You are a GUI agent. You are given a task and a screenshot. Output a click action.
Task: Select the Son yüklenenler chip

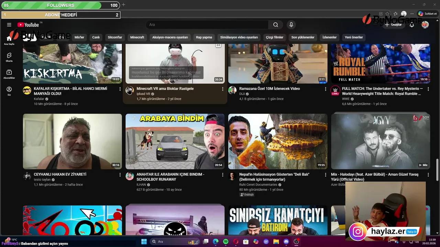(303, 37)
